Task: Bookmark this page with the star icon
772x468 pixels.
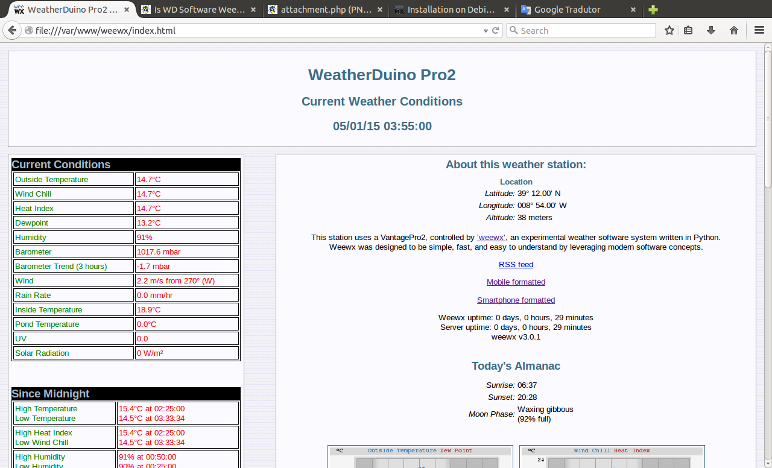Action: coord(669,30)
